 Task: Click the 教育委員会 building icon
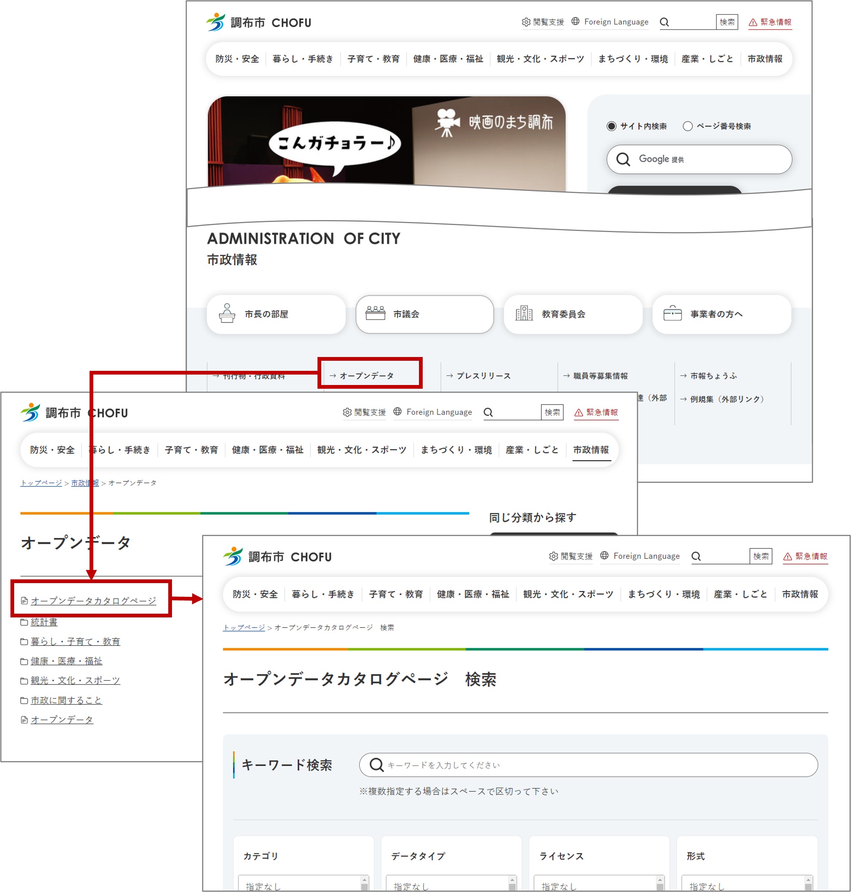click(x=524, y=313)
